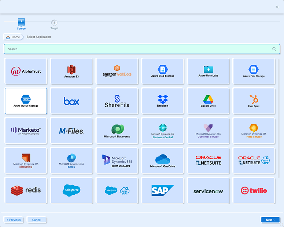This screenshot has height=227, width=284.
Task: Pick the Amazon WorkDocs application
Action: point(117,71)
